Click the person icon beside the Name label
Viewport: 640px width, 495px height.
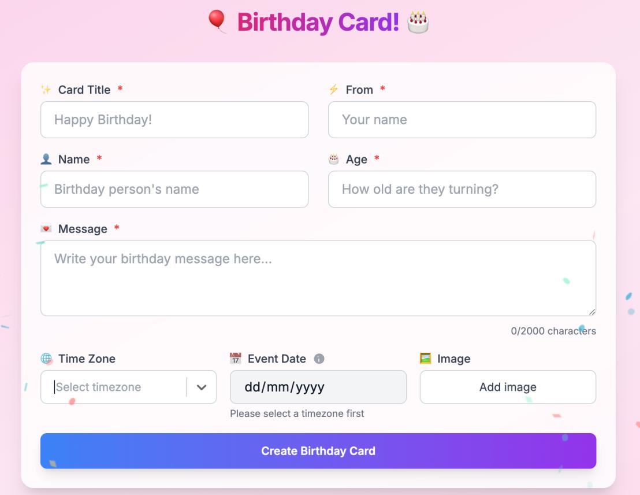tap(47, 159)
